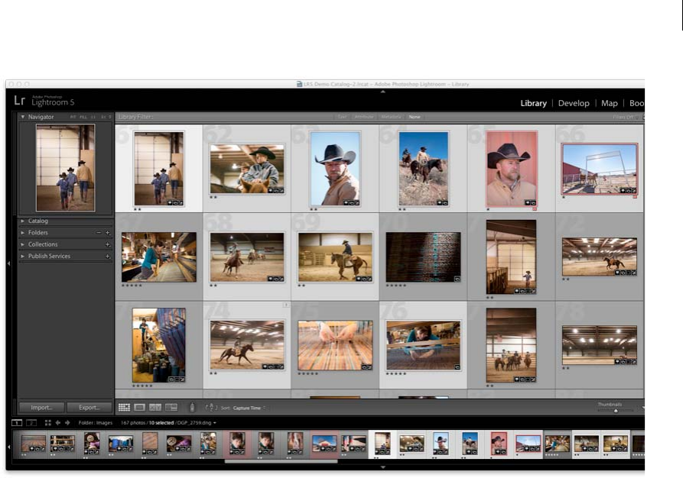Image resolution: width=683 pixels, height=478 pixels.
Task: Toggle sort direction A-Z icon
Action: click(211, 408)
